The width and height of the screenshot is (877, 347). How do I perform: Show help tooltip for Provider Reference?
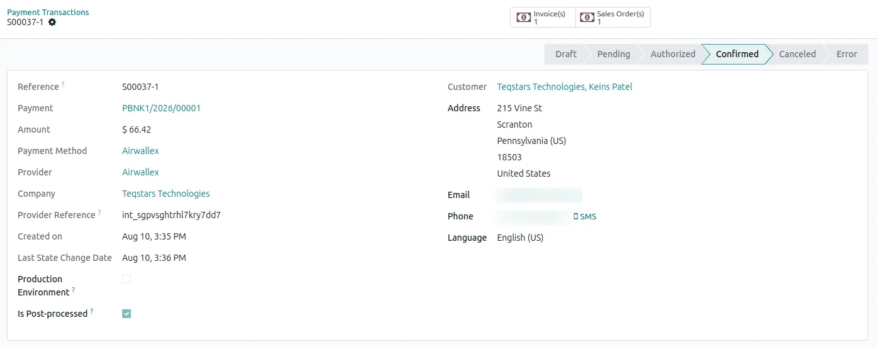pyautogui.click(x=99, y=212)
